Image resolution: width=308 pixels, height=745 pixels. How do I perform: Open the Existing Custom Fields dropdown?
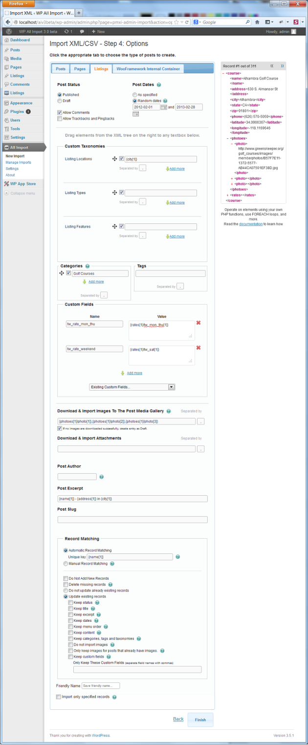point(132,387)
